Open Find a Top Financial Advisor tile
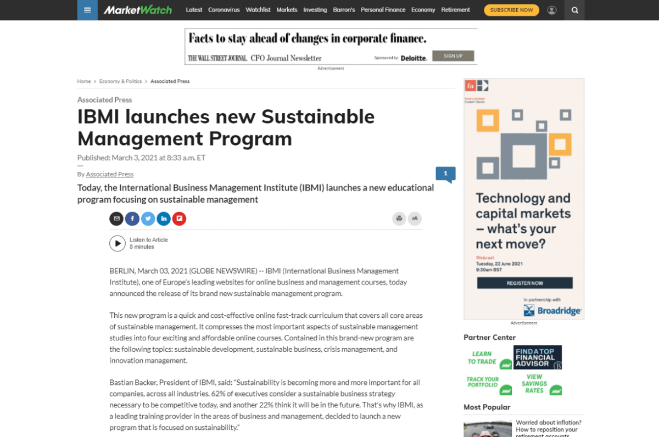This screenshot has width=659, height=437. tap(538, 357)
